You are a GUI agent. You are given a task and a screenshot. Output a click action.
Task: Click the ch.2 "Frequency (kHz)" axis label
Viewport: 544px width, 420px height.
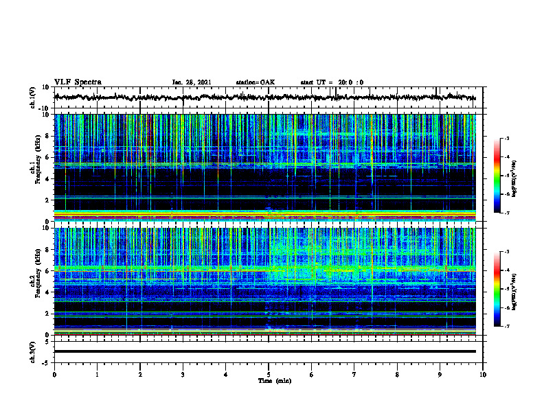click(x=38, y=273)
